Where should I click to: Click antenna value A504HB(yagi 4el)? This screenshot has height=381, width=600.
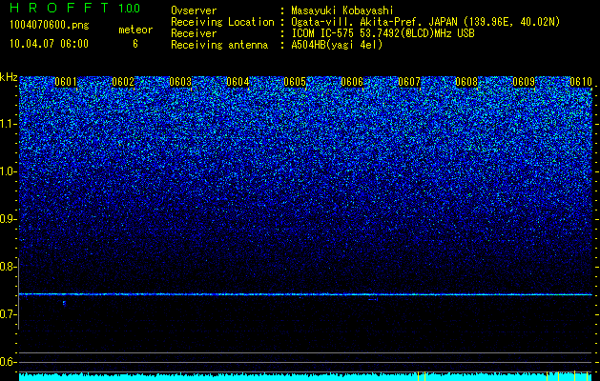[337, 45]
